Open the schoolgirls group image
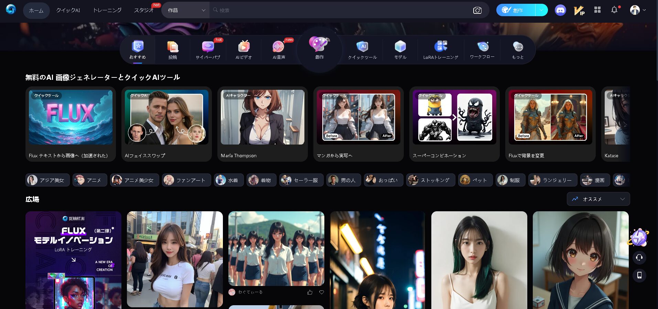 [276, 248]
